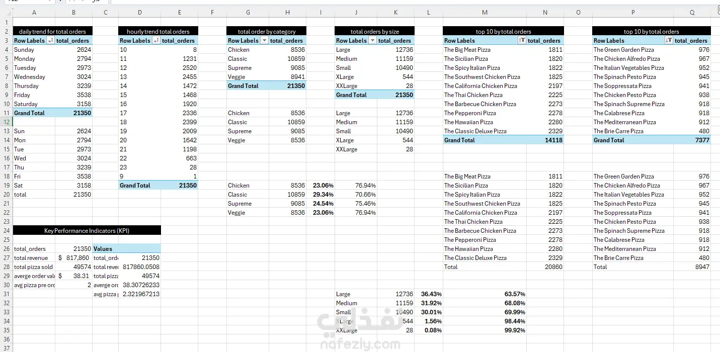
Task: Select column Q header
Action: (x=692, y=12)
